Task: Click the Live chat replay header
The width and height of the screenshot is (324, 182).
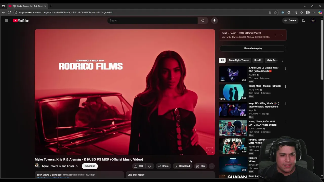Action: (136, 175)
